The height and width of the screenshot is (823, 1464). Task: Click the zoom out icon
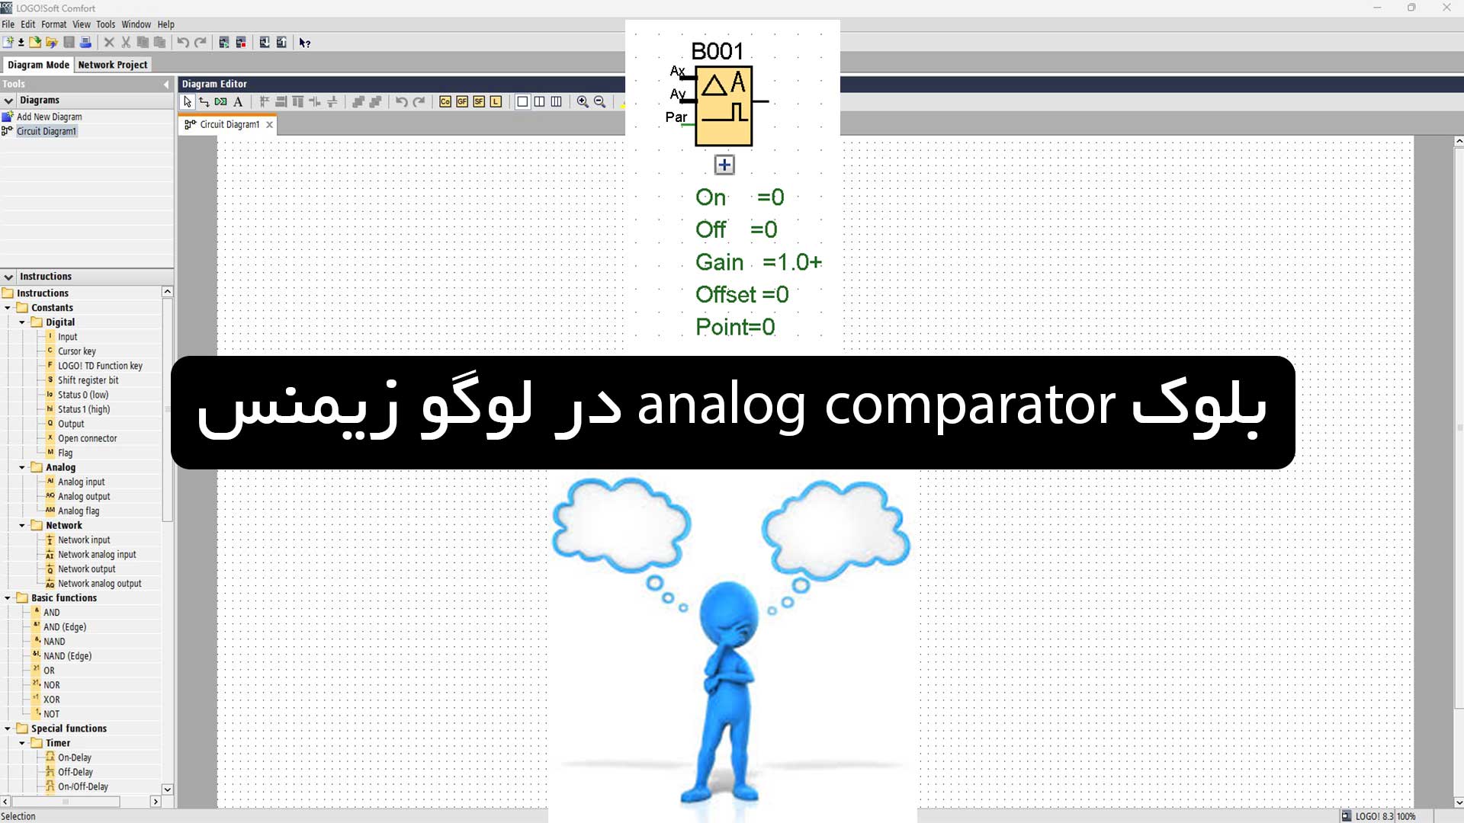tap(600, 101)
